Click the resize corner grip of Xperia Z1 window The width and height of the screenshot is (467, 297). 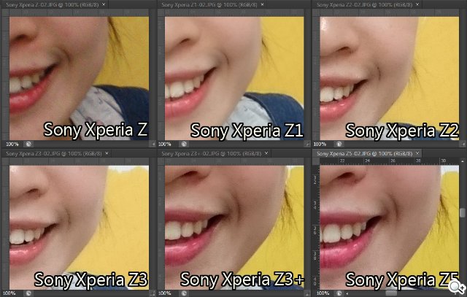click(x=307, y=144)
